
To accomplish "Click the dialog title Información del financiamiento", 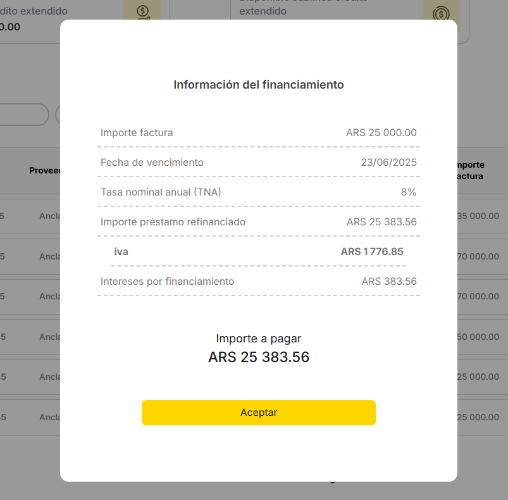I will pos(259,85).
